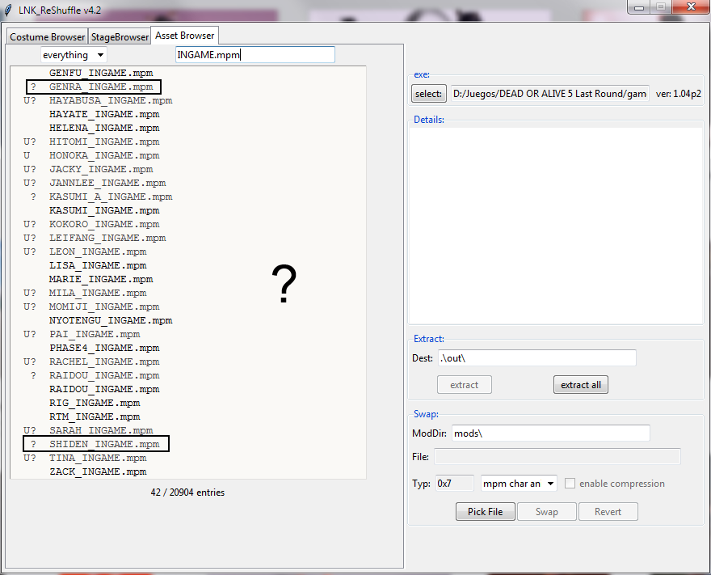
Task: Click the Pick File button
Action: click(x=485, y=512)
